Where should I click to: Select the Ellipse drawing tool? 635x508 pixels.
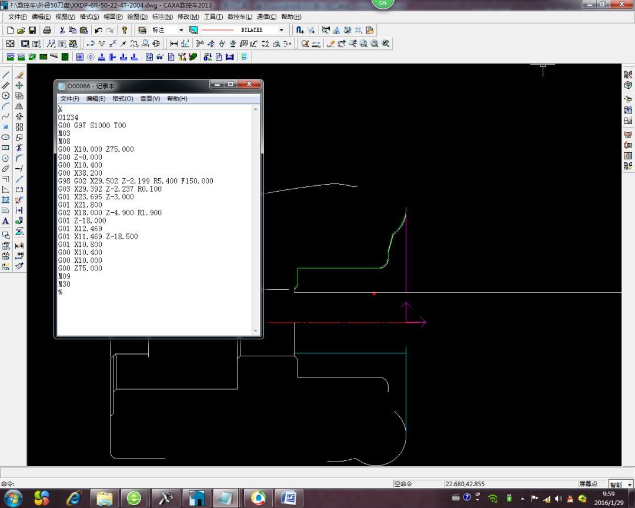6,137
